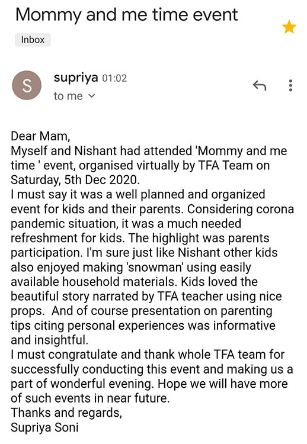The height and width of the screenshot is (444, 307).
Task: Click the 'and insightful.' line
Action: [x=50, y=340]
